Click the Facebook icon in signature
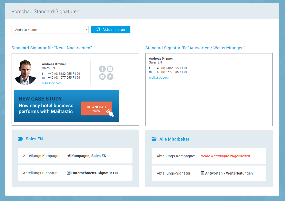Screen dimensions: 285x201 point(102,69)
